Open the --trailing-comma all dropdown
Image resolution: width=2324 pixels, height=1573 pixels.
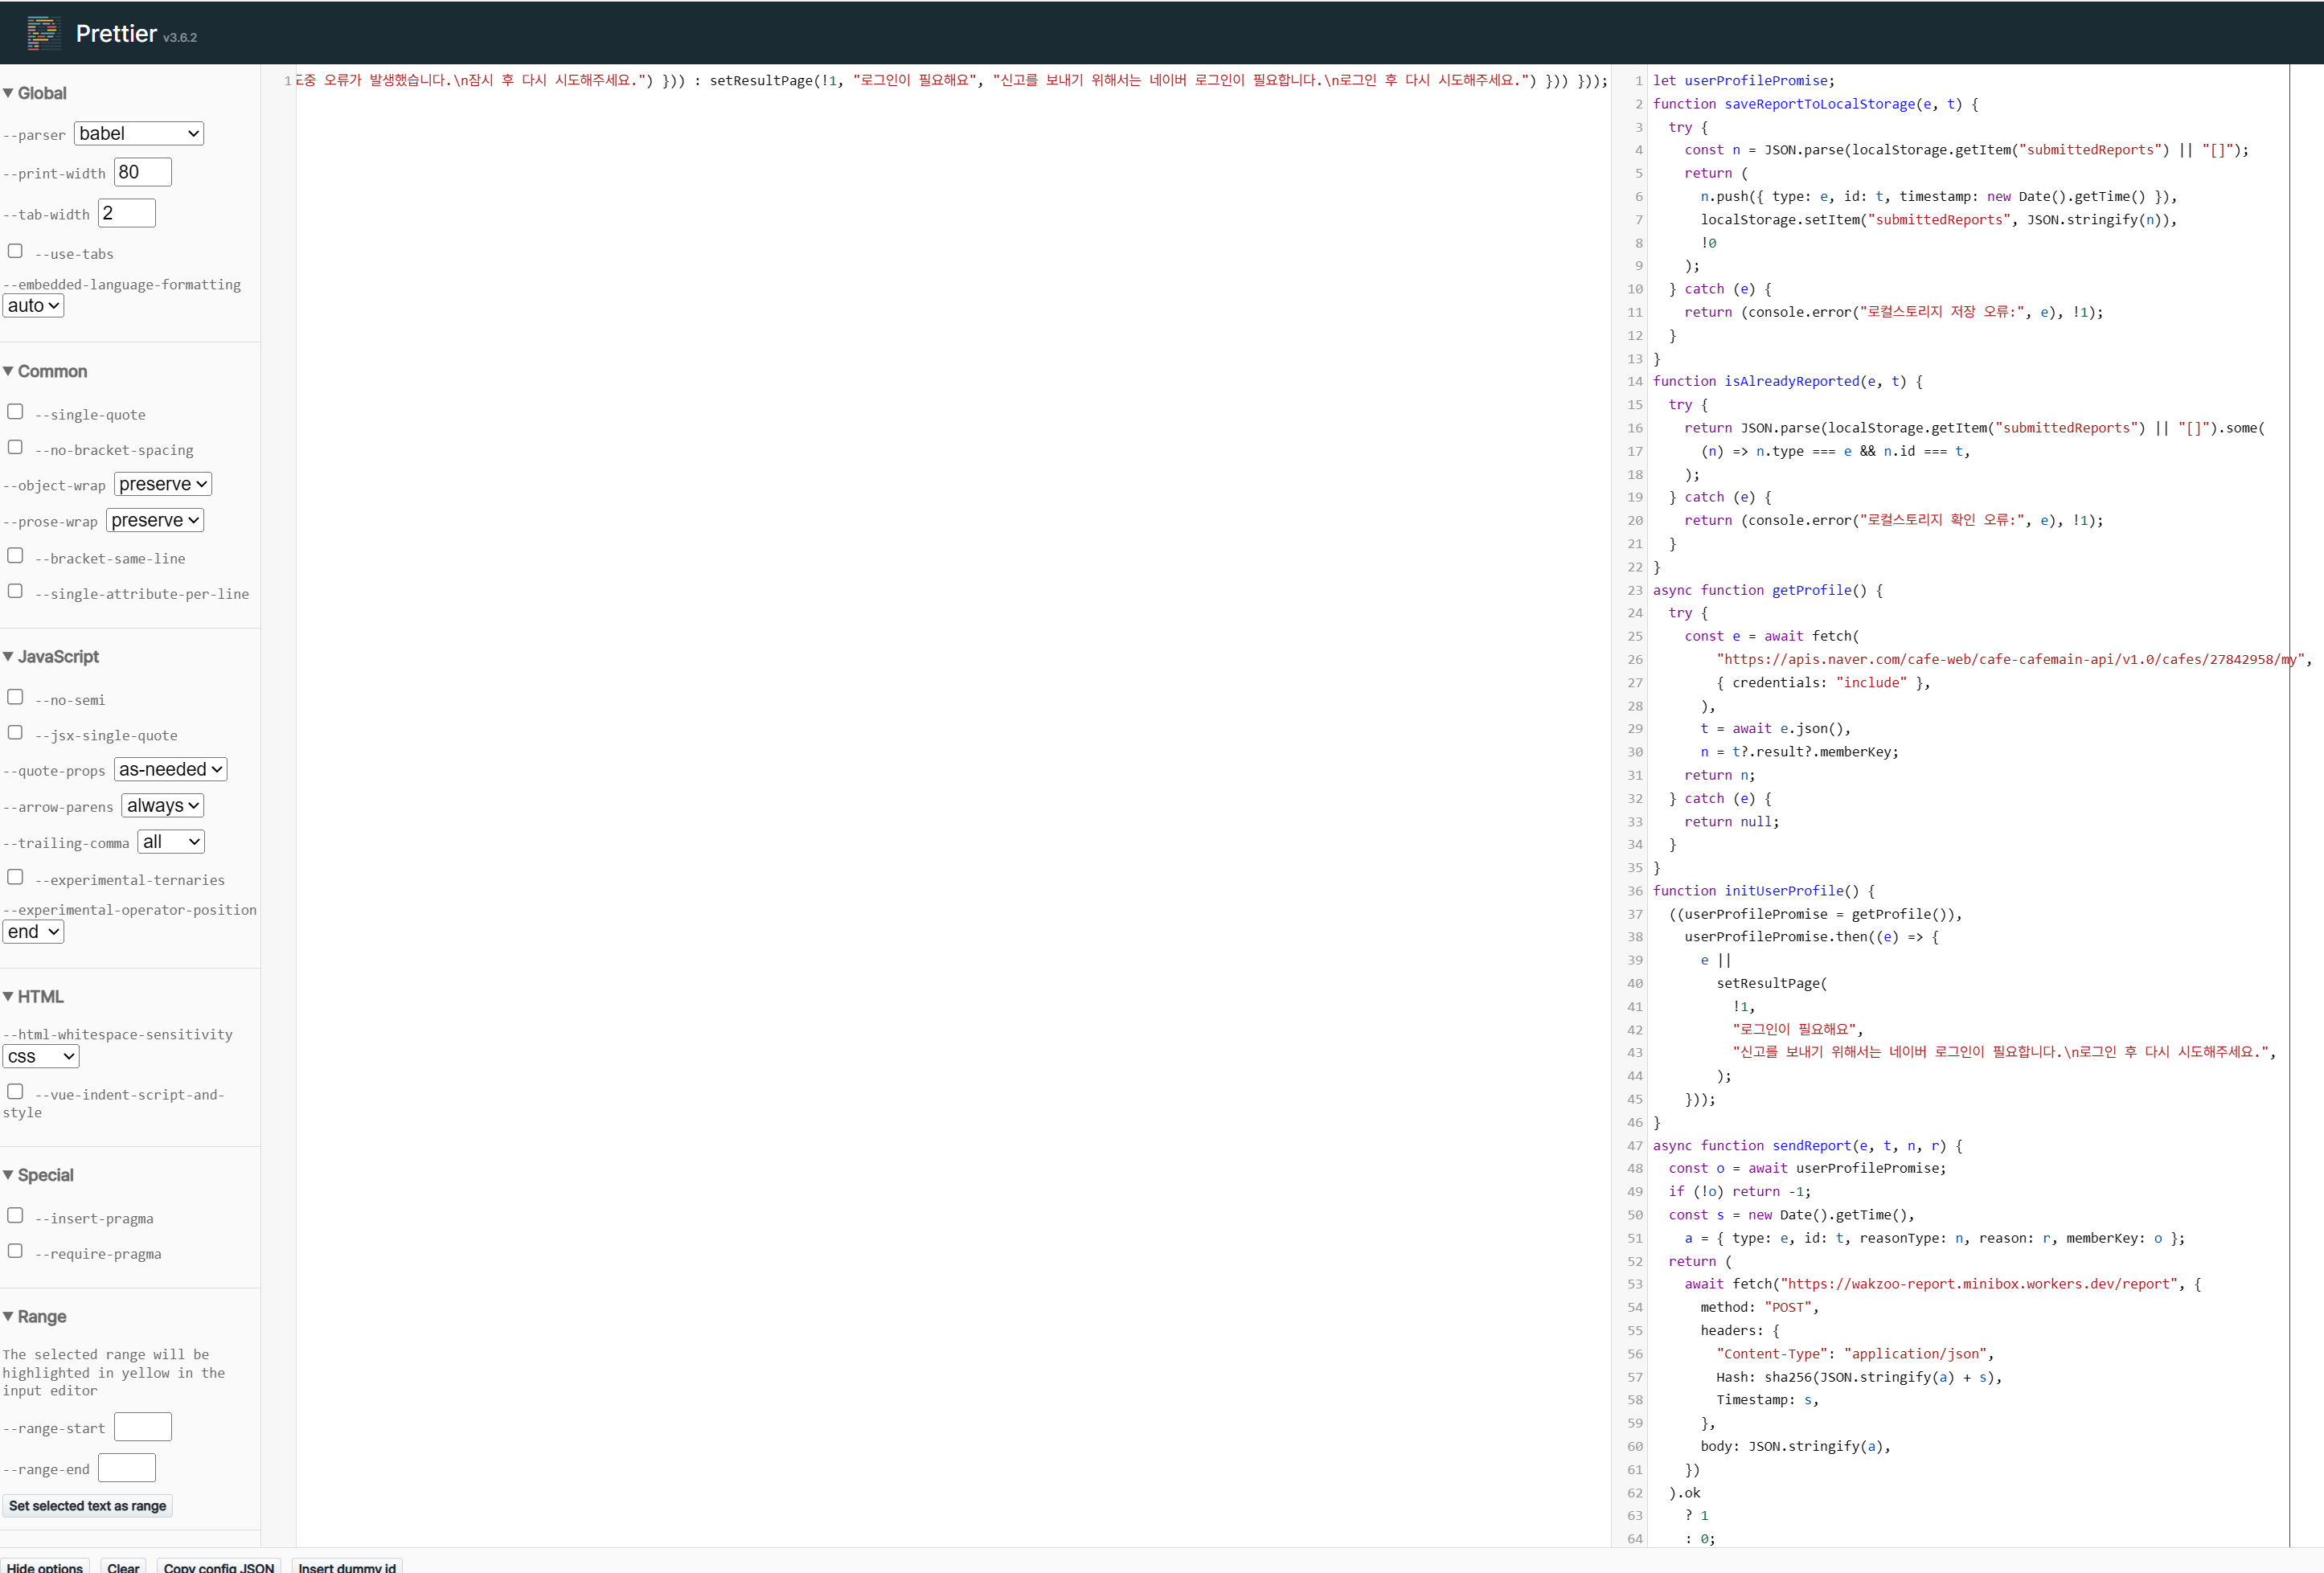point(171,842)
